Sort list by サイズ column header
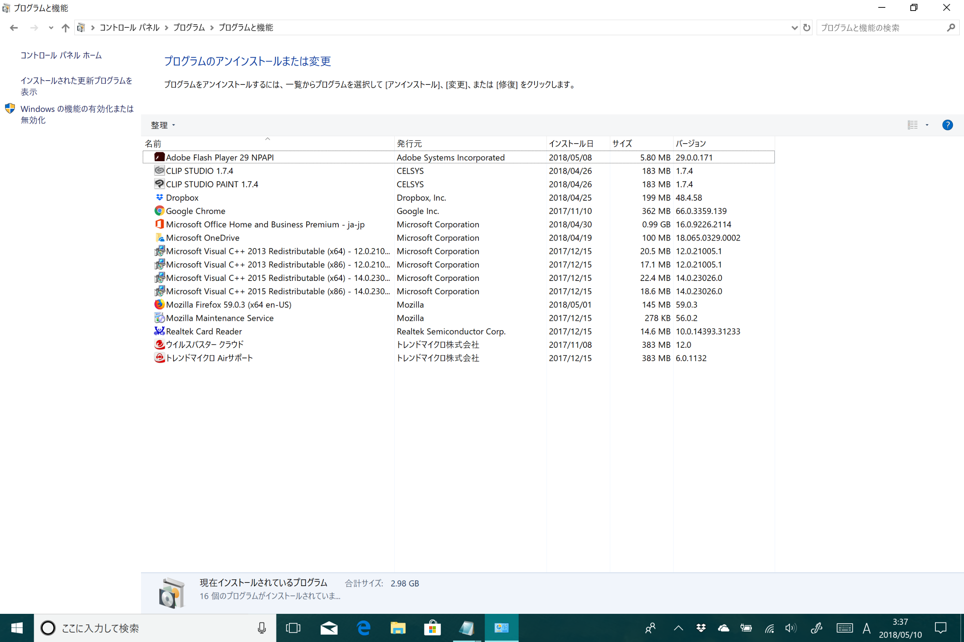Screen dimensions: 964x642 [x=622, y=143]
